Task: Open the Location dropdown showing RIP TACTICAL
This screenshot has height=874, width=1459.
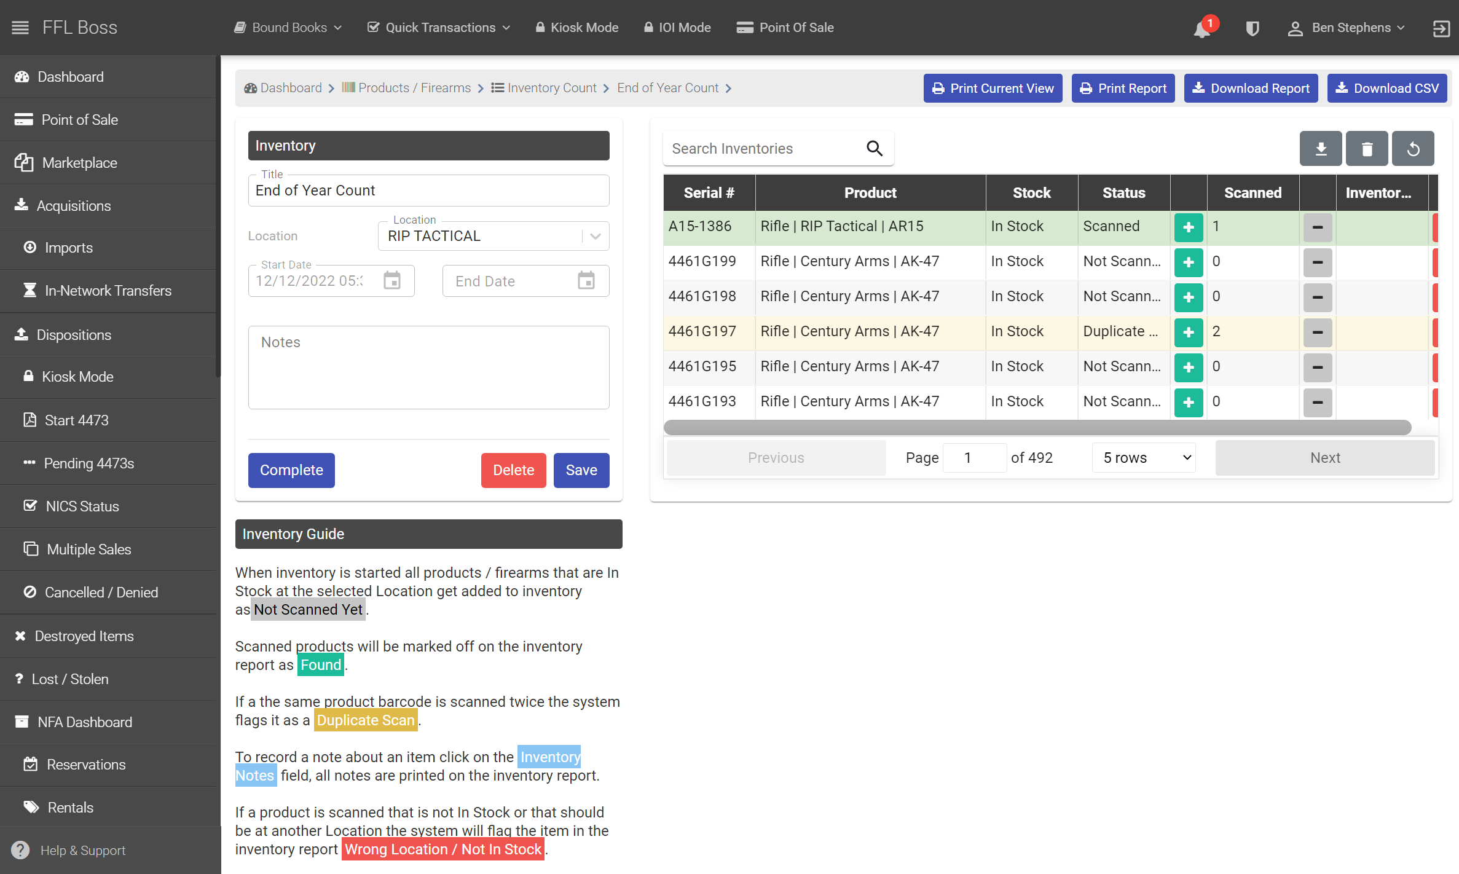Action: tap(594, 235)
